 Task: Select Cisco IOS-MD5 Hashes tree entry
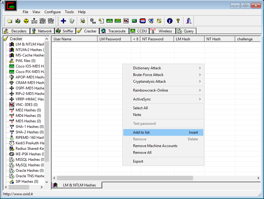pyautogui.click(x=29, y=66)
